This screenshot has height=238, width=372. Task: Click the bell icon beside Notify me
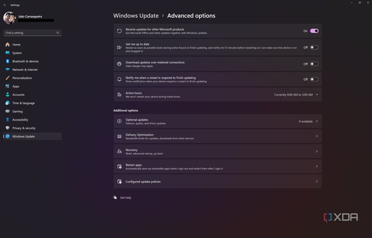pos(119,79)
